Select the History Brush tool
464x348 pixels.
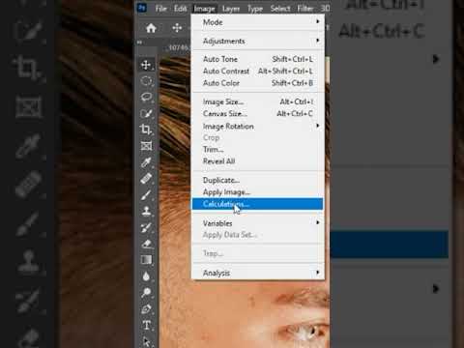tap(146, 227)
